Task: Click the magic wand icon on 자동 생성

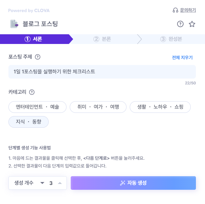Action: click(x=123, y=183)
